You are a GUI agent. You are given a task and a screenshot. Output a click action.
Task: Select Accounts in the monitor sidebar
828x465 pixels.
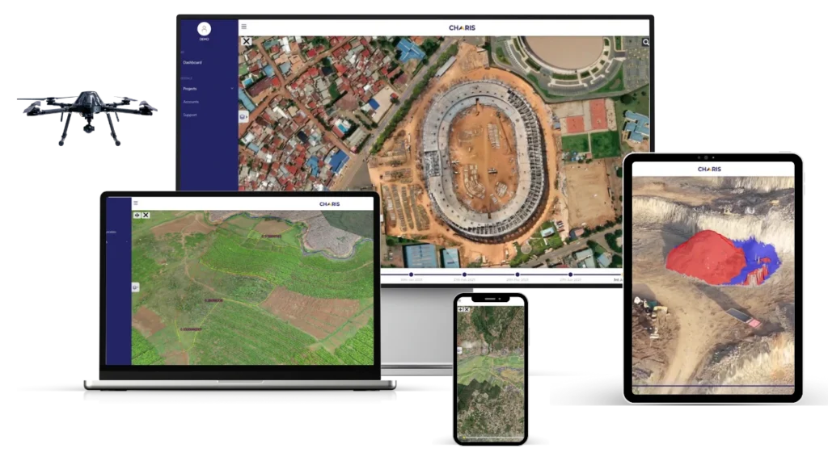(x=191, y=102)
